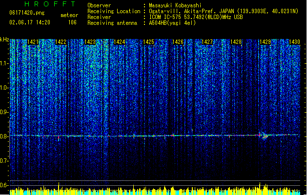The width and height of the screenshot is (307, 195).
Task: Click the 1425 time marker
Action: 148,42
